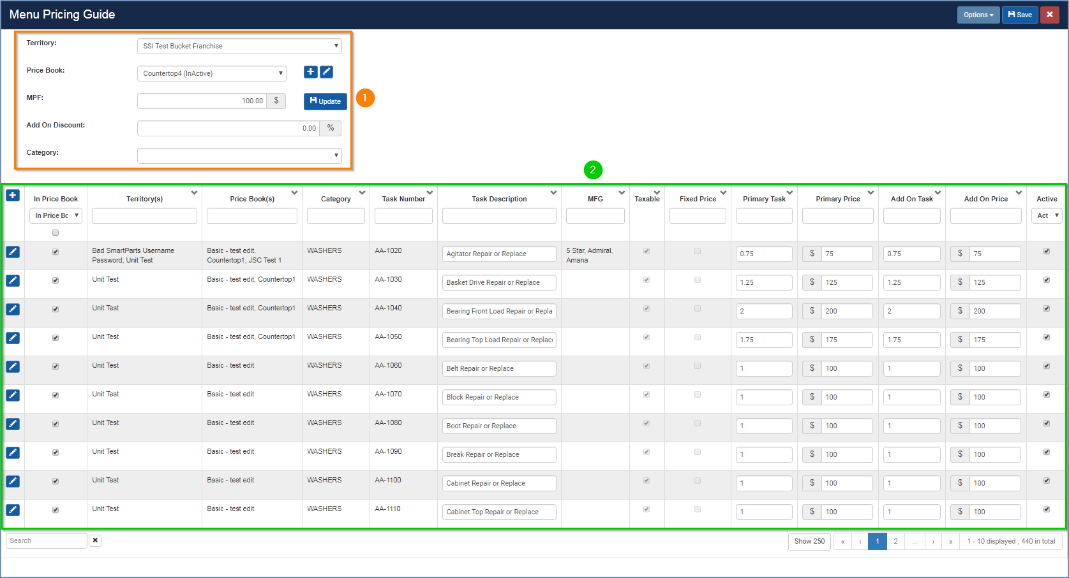Click the Task Number filter input

403,215
